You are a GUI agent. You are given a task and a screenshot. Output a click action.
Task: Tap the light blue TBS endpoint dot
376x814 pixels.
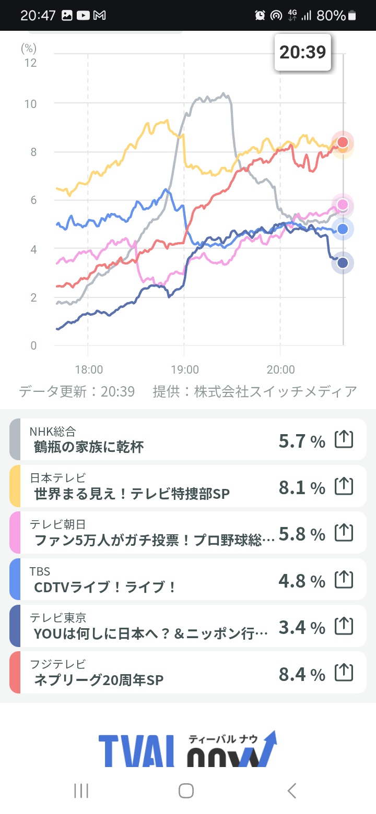(x=343, y=229)
